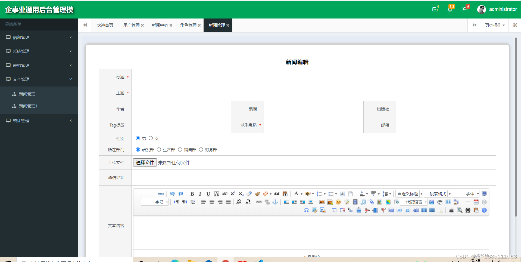
Task: Switch to 欢迎首页 tab
Action: (105, 25)
